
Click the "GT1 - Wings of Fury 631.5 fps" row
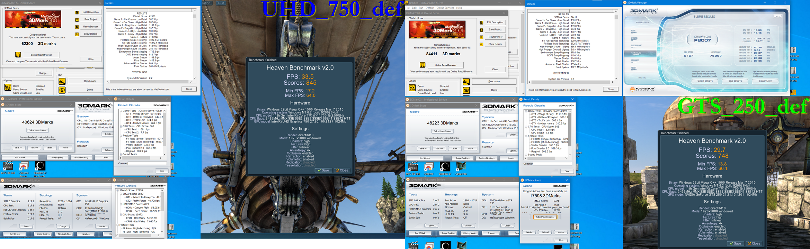click(143, 114)
